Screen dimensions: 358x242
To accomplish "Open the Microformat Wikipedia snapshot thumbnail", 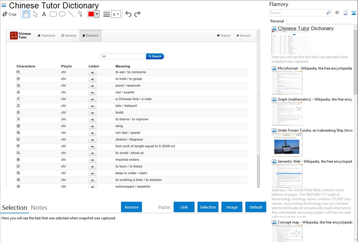I will [287, 83].
